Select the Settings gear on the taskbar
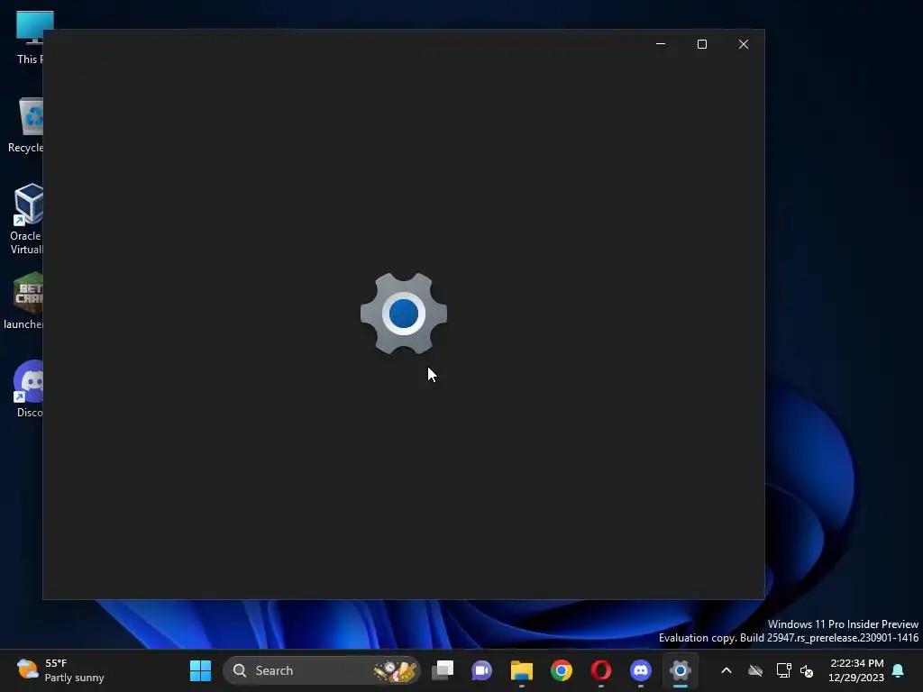923x692 pixels. click(x=680, y=670)
